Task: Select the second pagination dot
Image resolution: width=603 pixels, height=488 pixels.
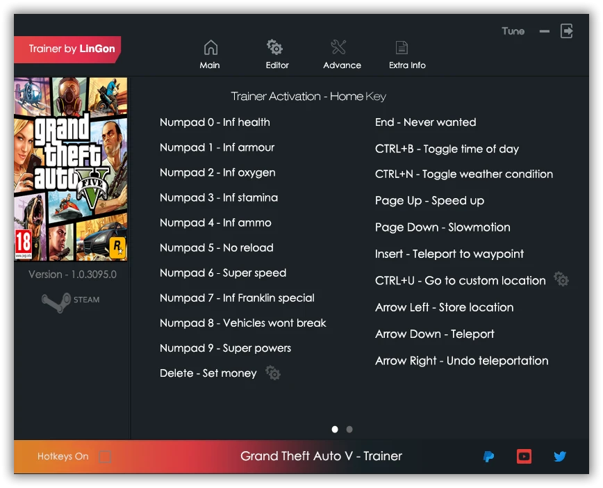Action: point(349,430)
